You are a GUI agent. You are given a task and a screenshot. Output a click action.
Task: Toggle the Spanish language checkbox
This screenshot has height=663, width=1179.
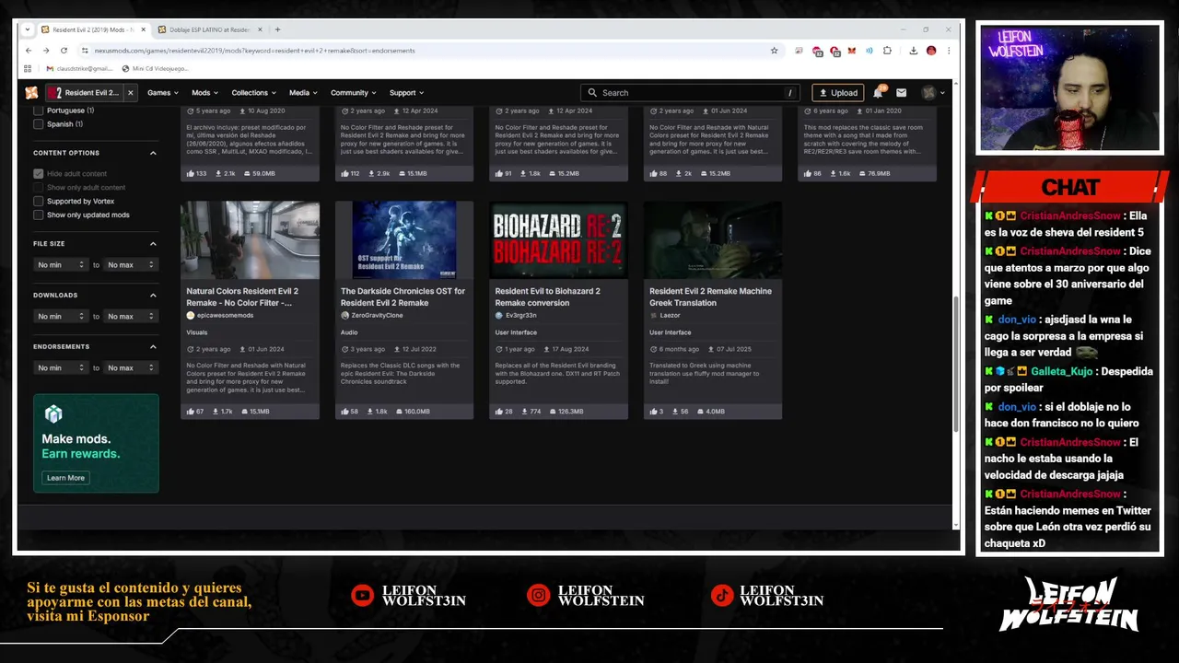(38, 124)
